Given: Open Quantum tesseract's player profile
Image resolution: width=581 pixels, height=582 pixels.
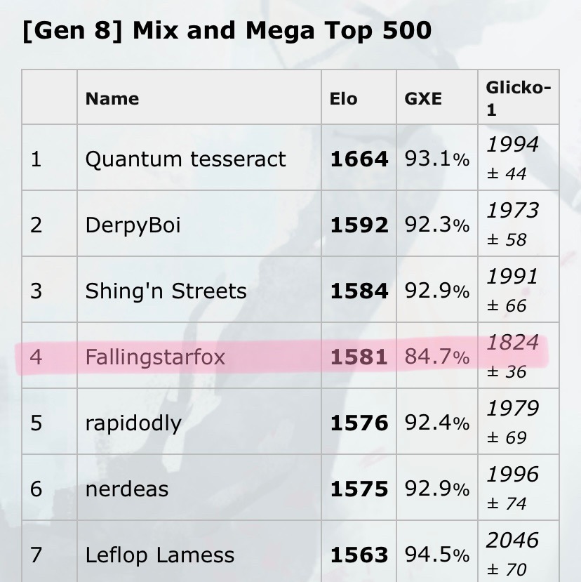Looking at the screenshot, I should [x=185, y=159].
